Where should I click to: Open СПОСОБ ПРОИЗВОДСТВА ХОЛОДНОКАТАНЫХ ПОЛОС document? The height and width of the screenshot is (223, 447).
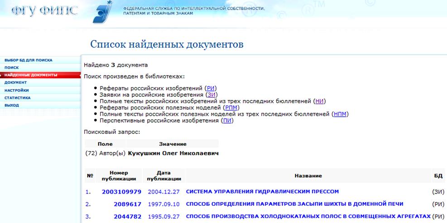click(308, 217)
